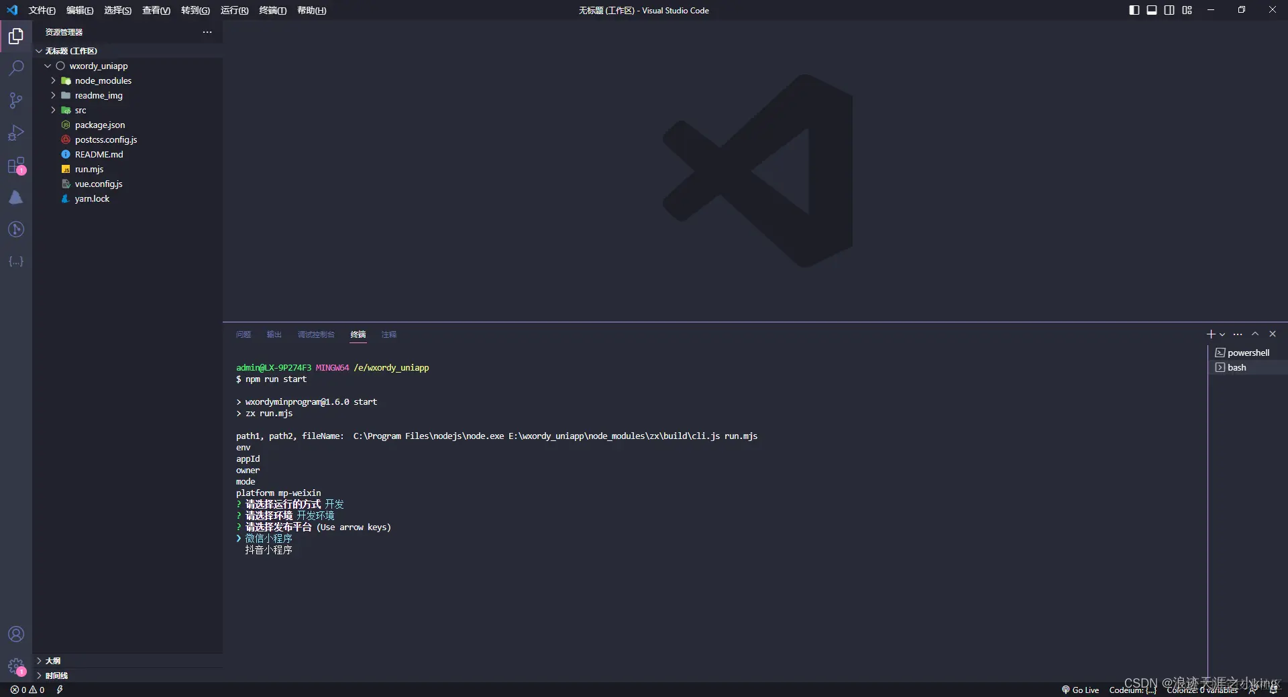
Task: Open postcss.config.js file
Action: 127,139
